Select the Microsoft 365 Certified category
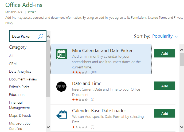The height and width of the screenshot is (132, 184). 20,126
